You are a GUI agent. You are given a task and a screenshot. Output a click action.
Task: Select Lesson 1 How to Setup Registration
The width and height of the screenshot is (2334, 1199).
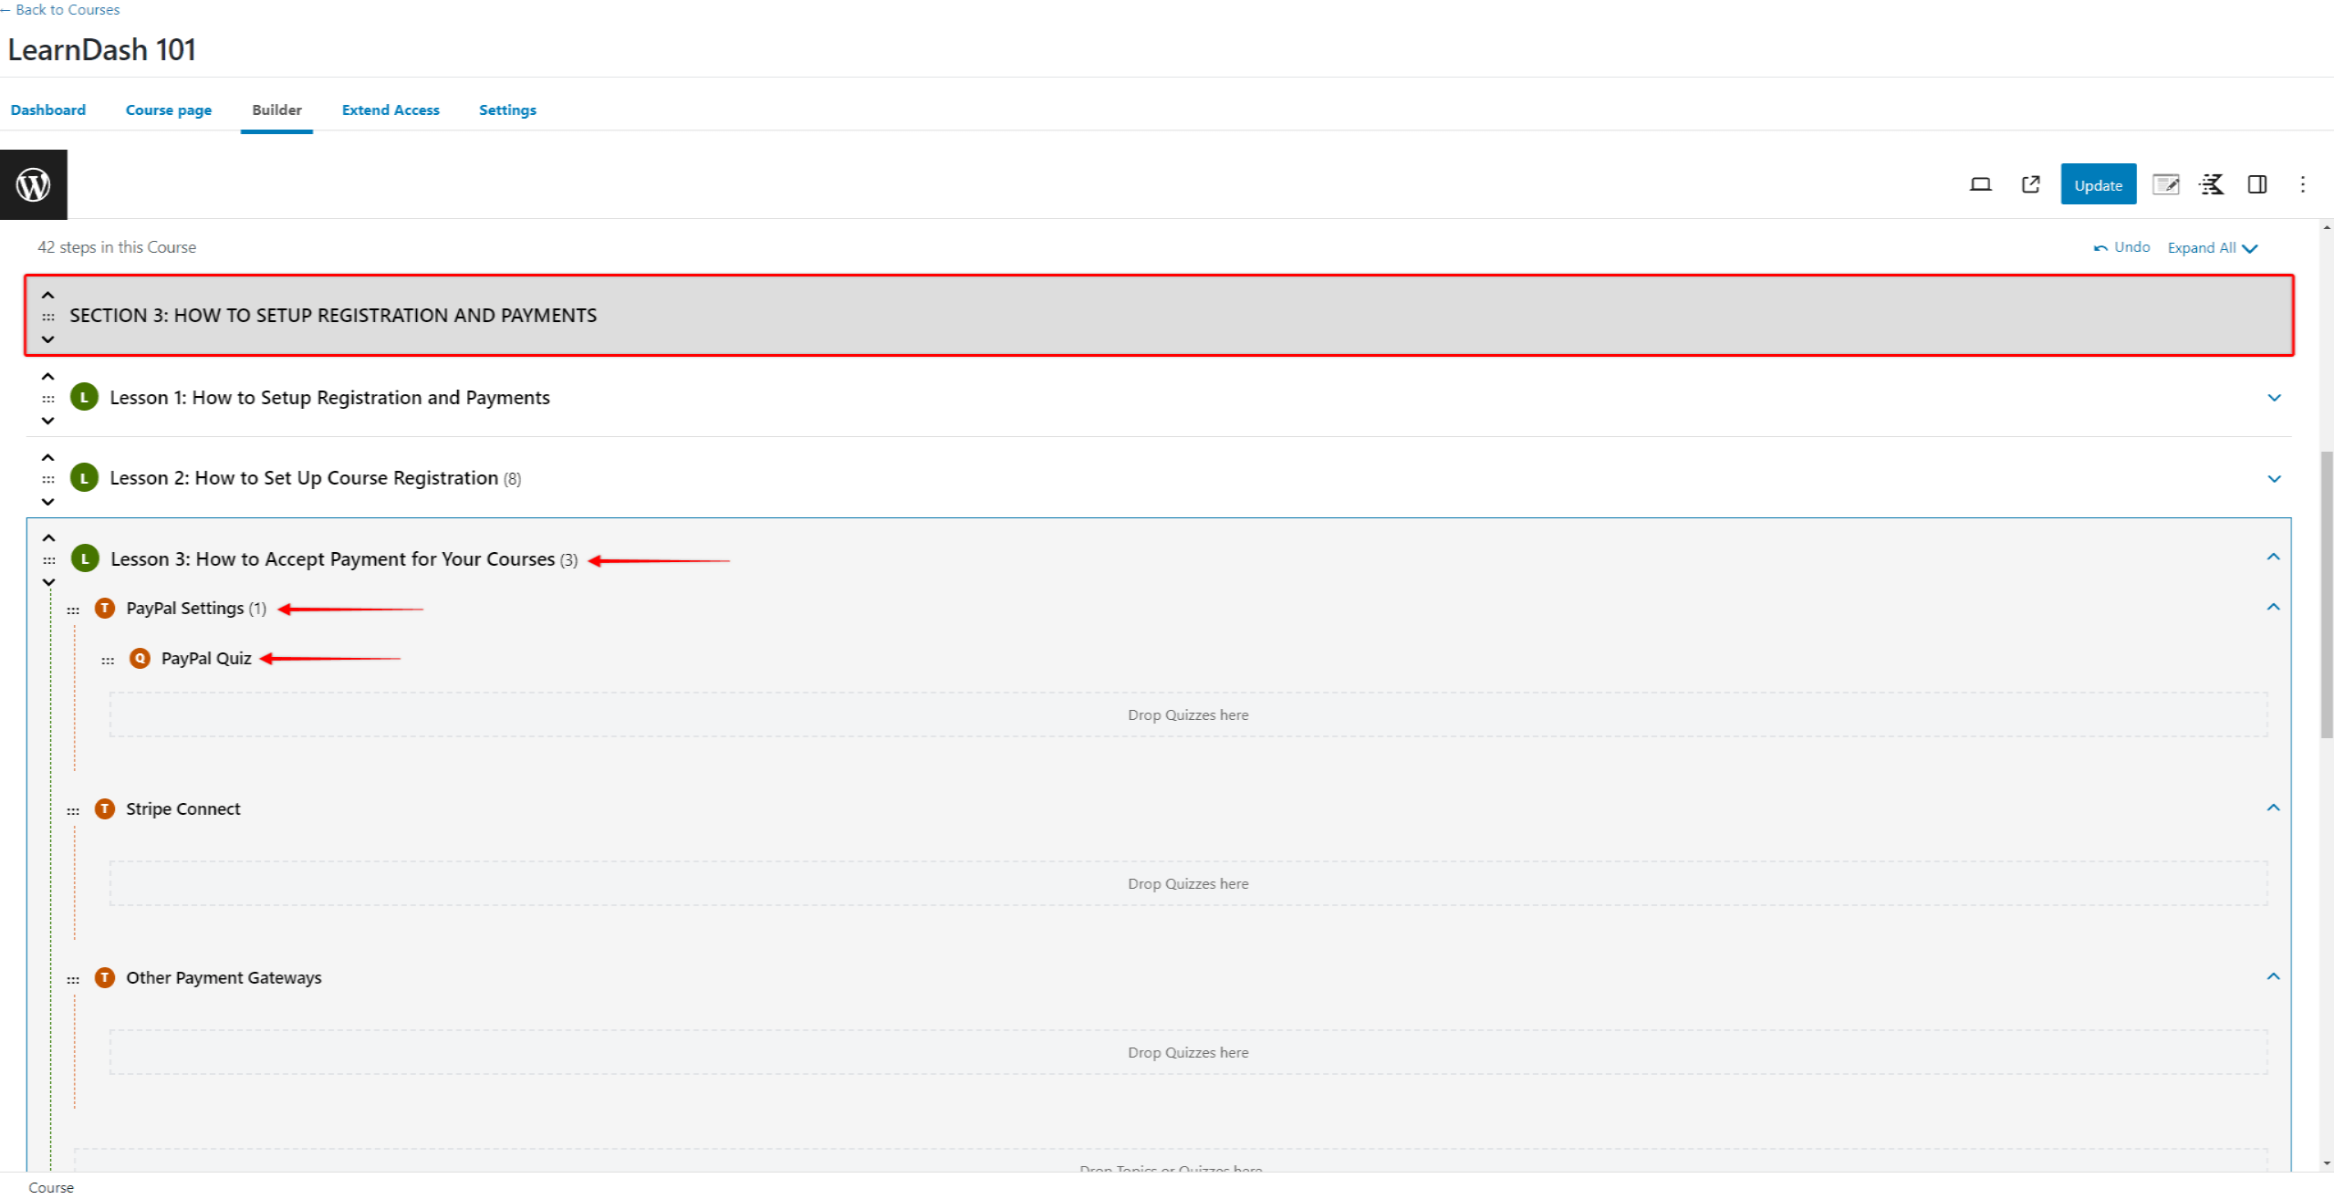click(x=326, y=396)
